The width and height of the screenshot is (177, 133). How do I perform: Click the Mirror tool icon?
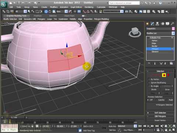(126, 11)
